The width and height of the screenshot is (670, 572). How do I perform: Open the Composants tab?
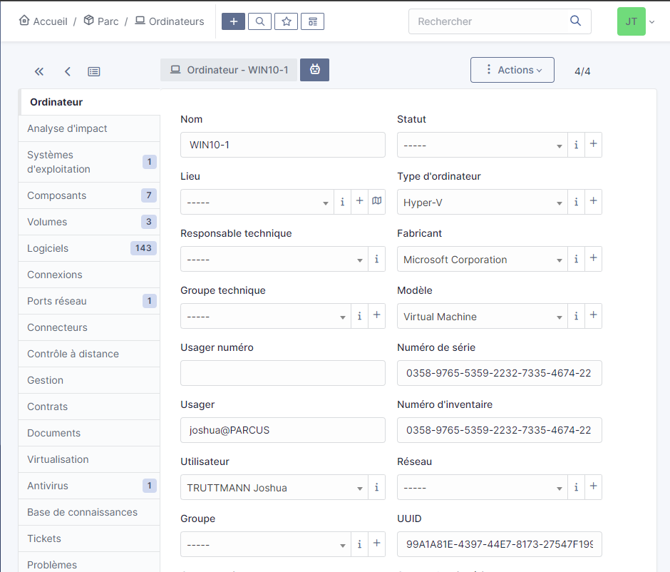click(x=56, y=195)
